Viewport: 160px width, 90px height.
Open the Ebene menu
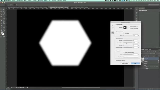coord(29,1)
